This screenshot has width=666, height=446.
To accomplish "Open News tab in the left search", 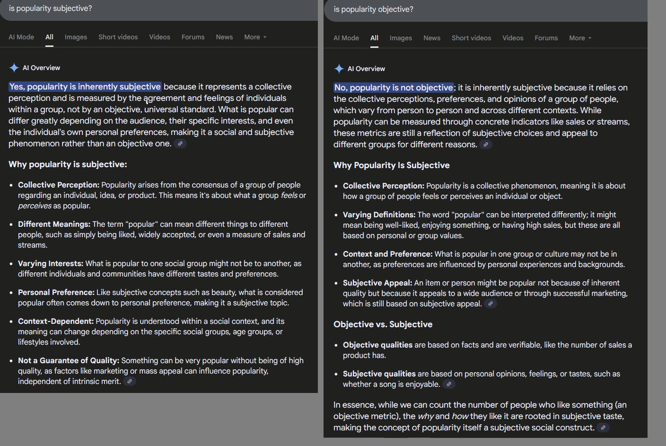I will click(224, 37).
